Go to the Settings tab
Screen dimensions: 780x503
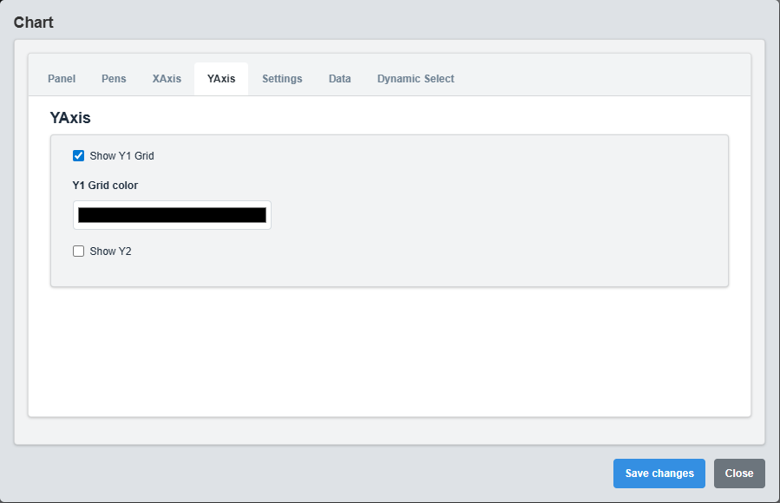[x=281, y=78]
